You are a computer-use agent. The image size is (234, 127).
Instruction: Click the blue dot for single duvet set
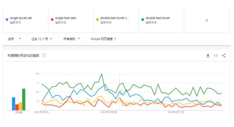7,20
